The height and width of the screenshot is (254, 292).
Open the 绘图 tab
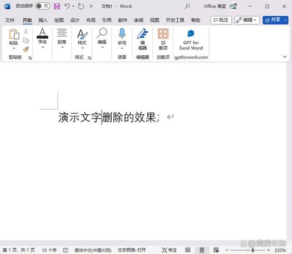pos(59,20)
